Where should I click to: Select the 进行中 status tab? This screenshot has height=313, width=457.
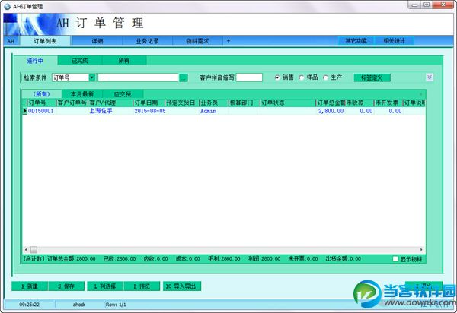[35, 61]
